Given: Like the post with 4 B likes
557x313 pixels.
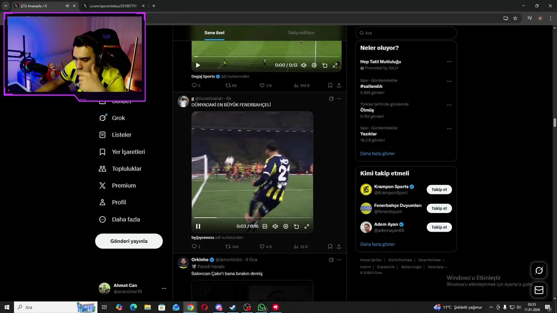Looking at the screenshot, I should tap(265, 246).
